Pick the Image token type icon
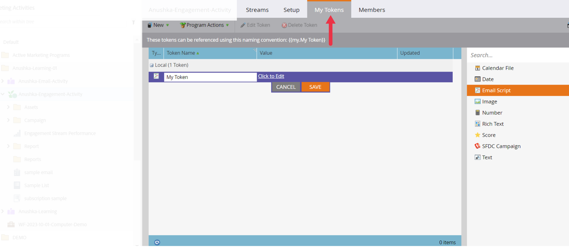This screenshot has width=569, height=249. 477,101
